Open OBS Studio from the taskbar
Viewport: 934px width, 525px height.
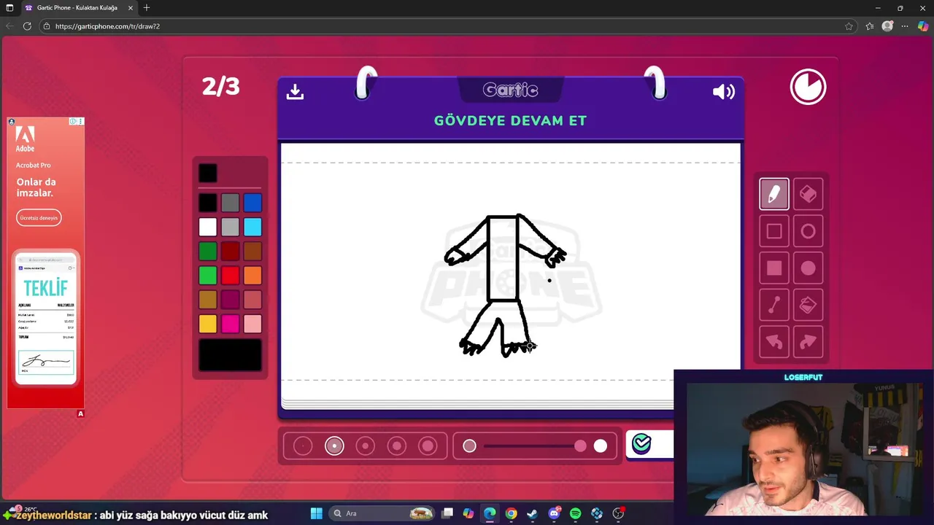pyautogui.click(x=619, y=513)
